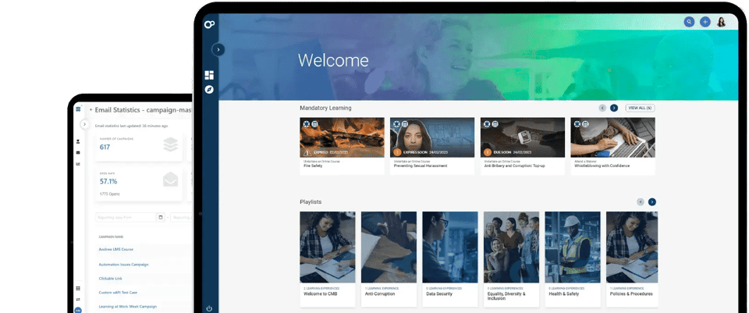Open the Custom xAPI Test Case campaign
This screenshot has width=749, height=313.
(x=119, y=293)
